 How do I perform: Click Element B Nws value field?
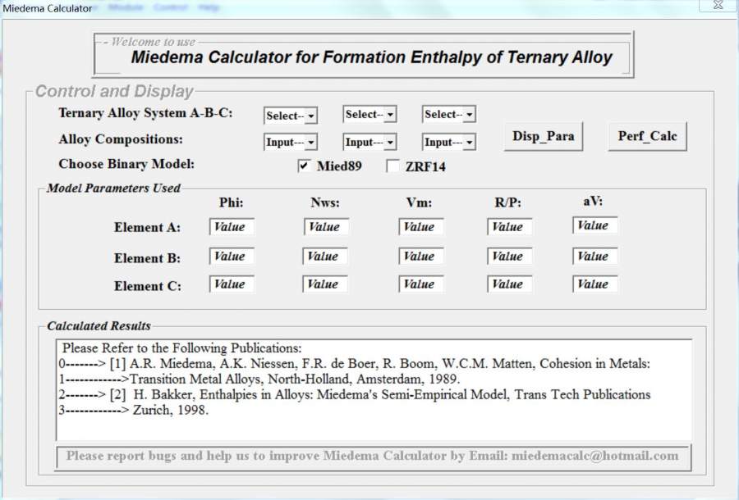pos(325,257)
